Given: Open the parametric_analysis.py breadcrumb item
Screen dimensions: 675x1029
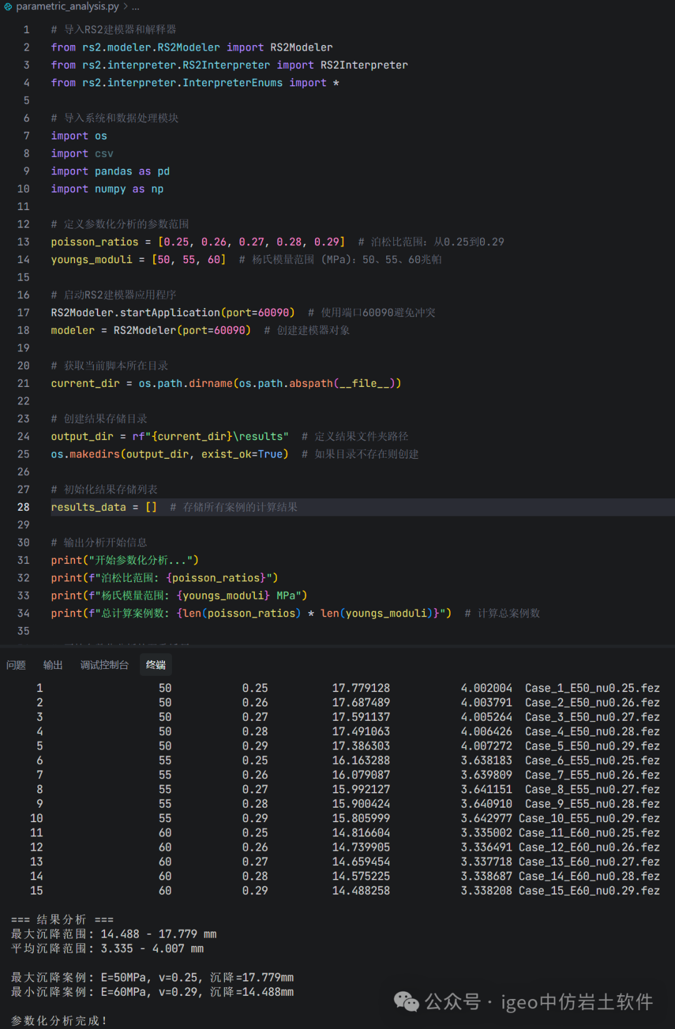Looking at the screenshot, I should pos(67,7).
